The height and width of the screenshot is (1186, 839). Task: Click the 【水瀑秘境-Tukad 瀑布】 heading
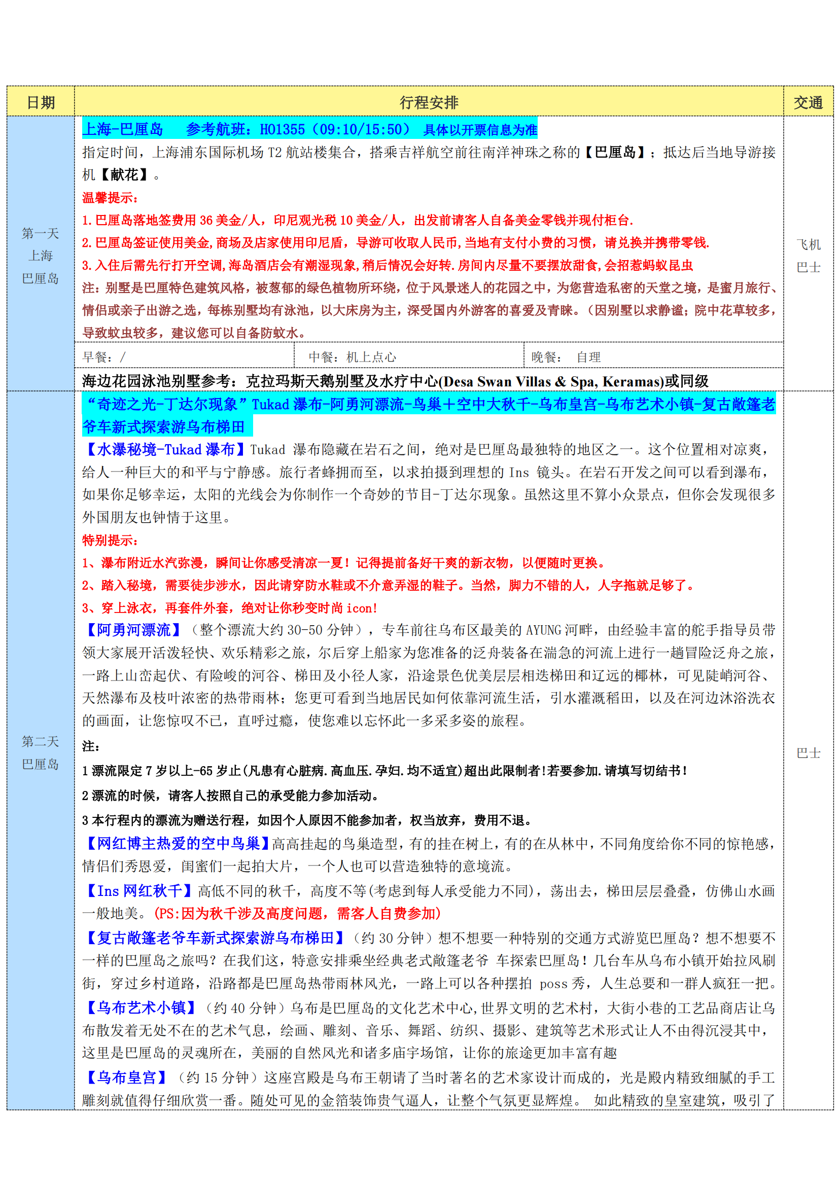click(165, 449)
